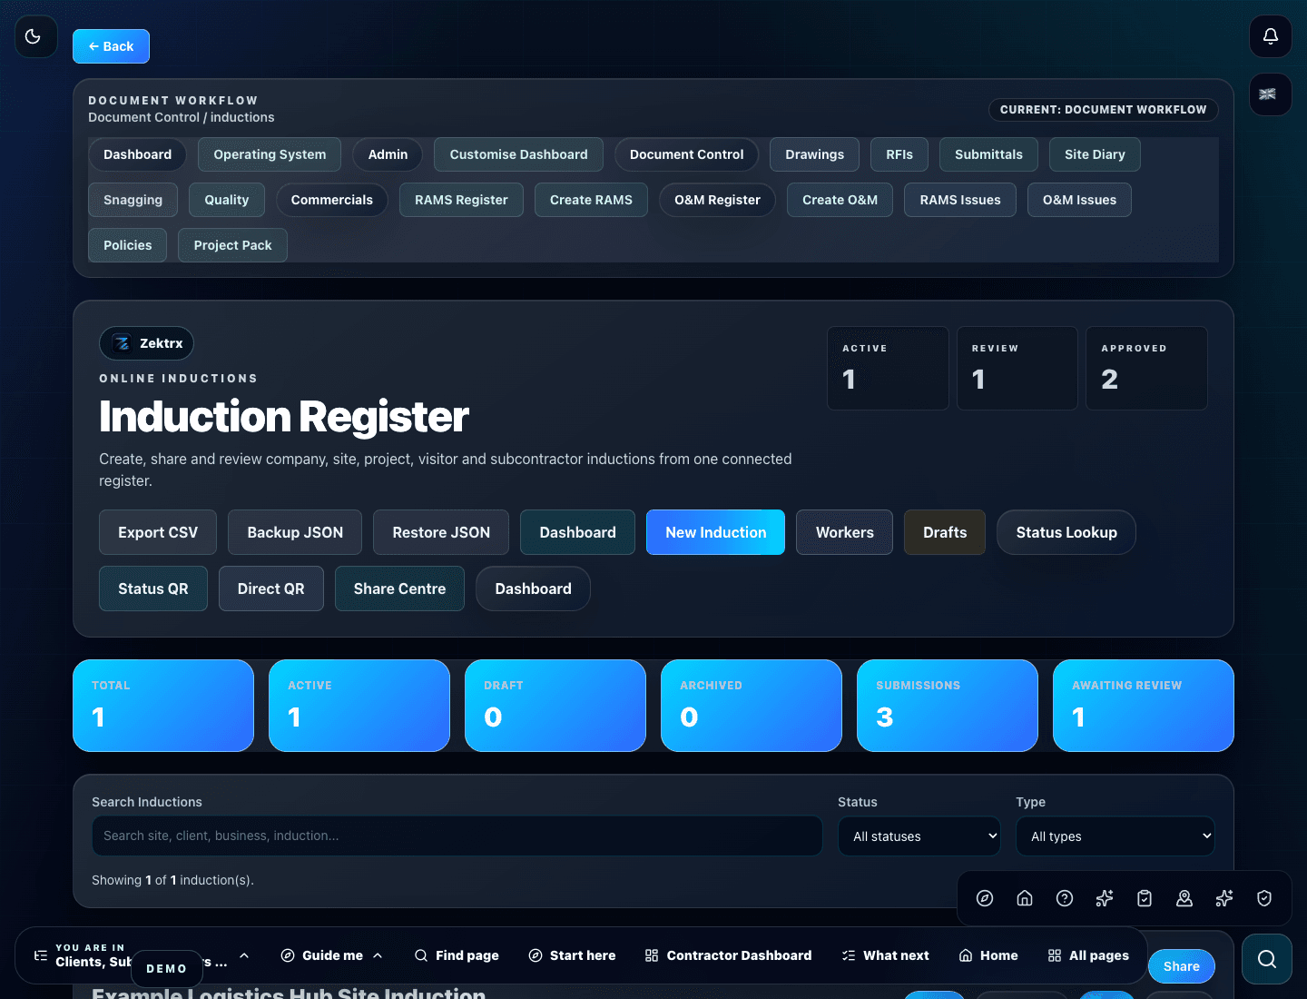
Task: Click Direct QR button
Action: click(271, 589)
